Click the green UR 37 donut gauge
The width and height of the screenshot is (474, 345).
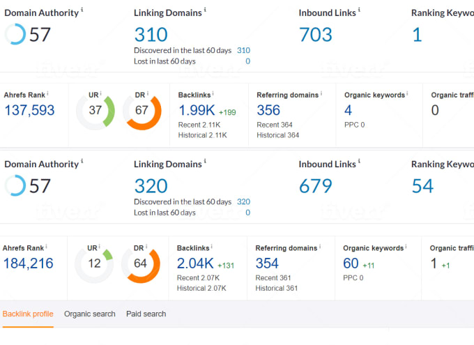pyautogui.click(x=95, y=112)
